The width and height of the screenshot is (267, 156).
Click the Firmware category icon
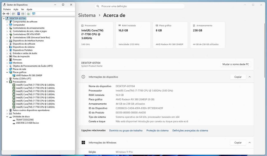tap(11, 60)
